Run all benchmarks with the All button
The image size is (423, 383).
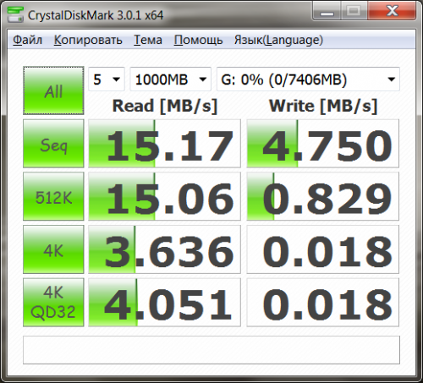(53, 90)
